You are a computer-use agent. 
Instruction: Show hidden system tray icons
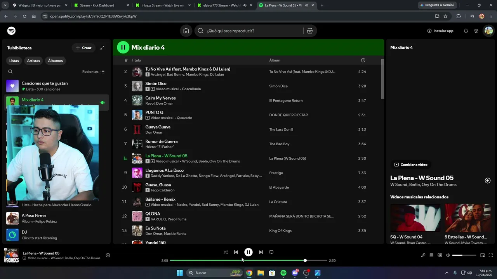point(447,273)
